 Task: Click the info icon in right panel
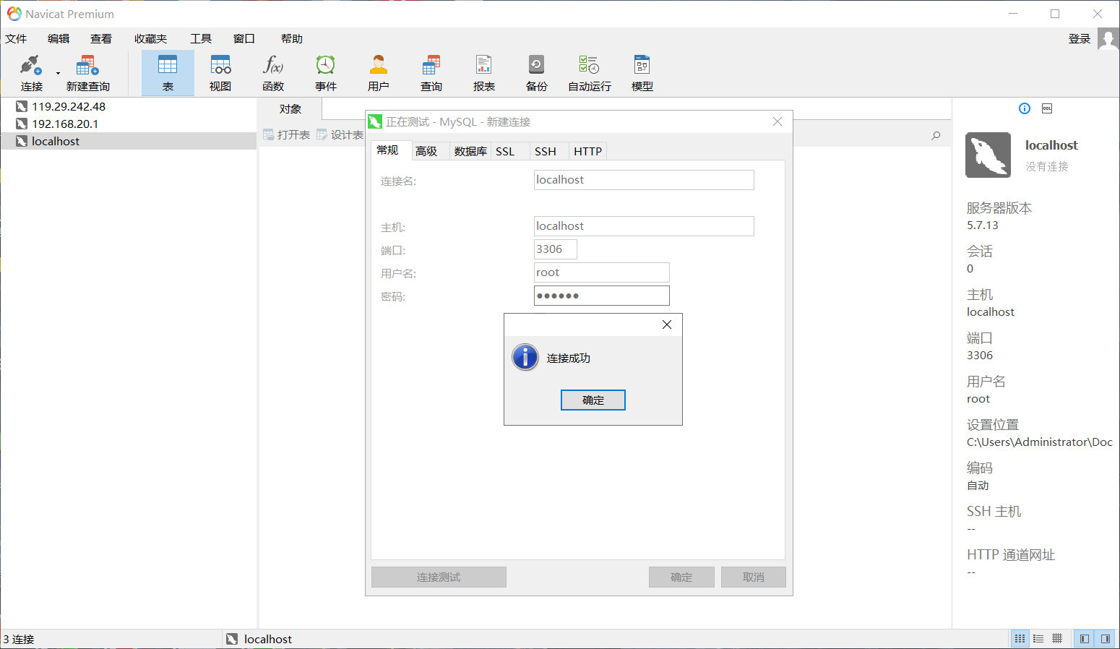tap(1025, 108)
